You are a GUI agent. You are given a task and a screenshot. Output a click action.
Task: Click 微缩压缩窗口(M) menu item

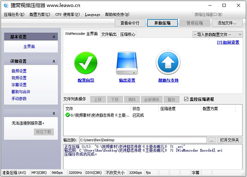(208, 14)
